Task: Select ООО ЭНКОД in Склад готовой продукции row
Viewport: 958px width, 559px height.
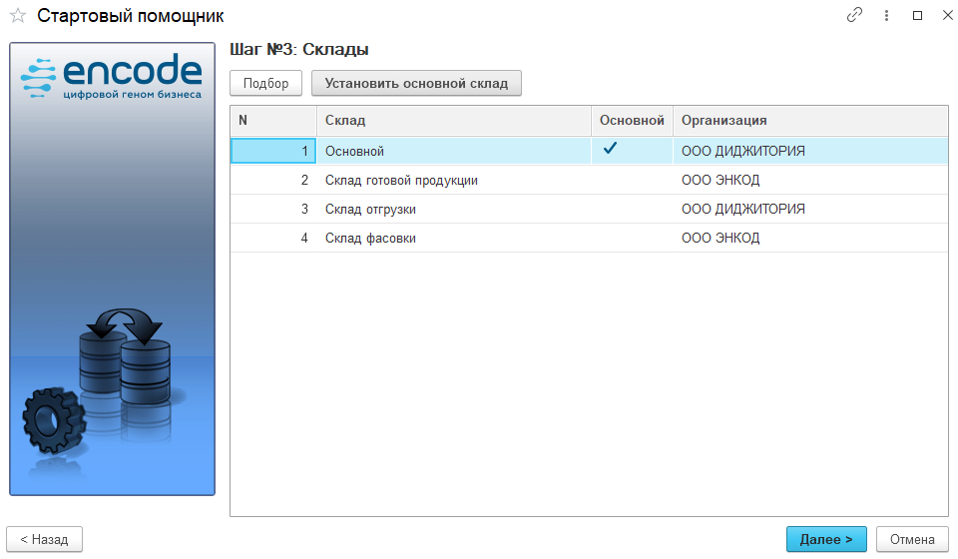Action: tap(719, 181)
